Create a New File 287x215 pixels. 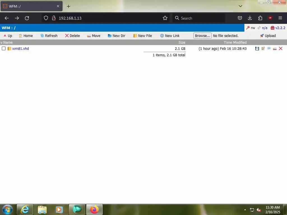[143, 36]
